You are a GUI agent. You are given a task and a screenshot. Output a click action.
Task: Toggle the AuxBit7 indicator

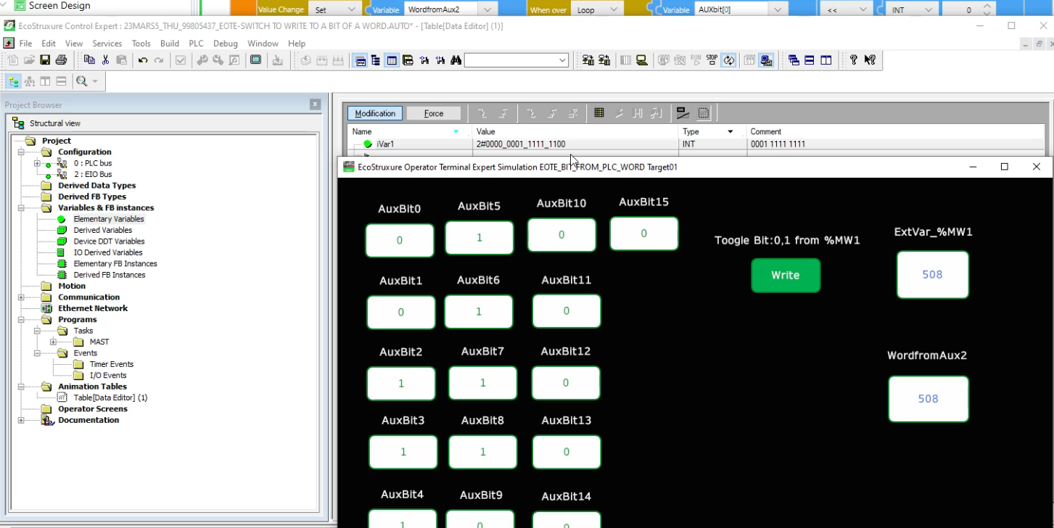click(483, 383)
